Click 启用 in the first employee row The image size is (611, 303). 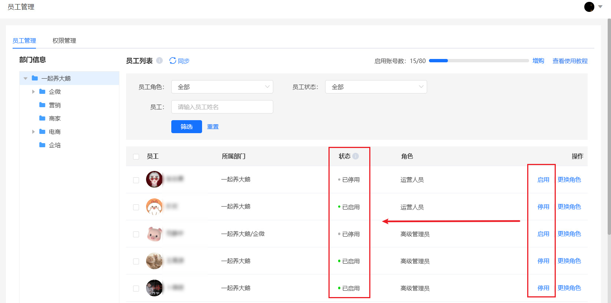coord(544,180)
